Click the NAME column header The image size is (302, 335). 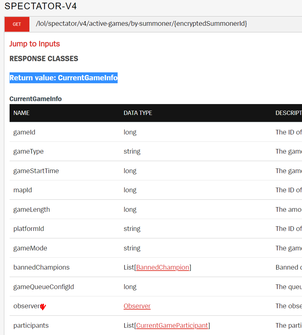[x=21, y=113]
